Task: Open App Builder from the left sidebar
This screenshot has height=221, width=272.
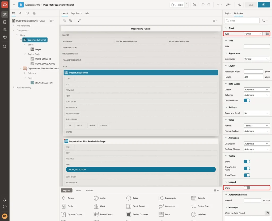Action: tap(5, 15)
